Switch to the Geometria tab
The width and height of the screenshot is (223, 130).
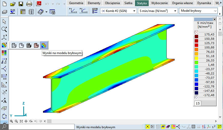(76, 3)
